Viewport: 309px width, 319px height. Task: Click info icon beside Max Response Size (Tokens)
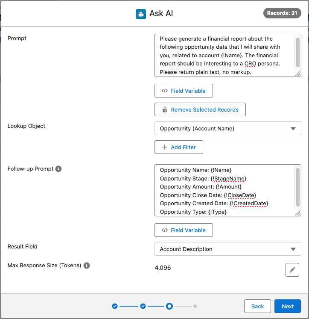click(87, 266)
